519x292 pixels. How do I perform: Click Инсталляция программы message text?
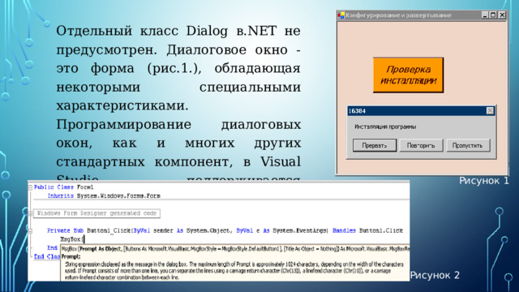point(385,127)
